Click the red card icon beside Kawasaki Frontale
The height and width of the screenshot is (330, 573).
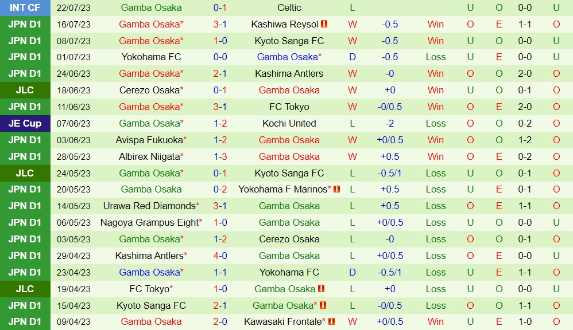(332, 321)
